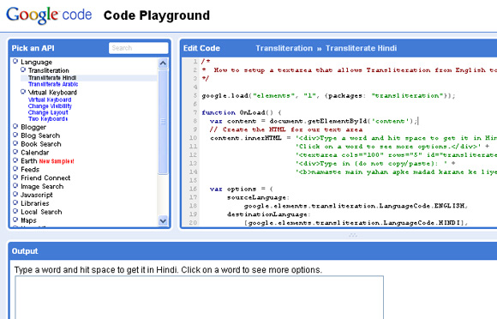
Task: Click the LanguageCode.ENGLISH code line
Action: (x=356, y=206)
